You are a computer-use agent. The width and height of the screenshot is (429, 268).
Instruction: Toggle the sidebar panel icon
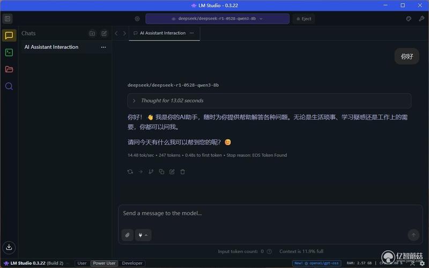[x=8, y=19]
